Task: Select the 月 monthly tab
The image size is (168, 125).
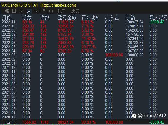Action: 29,11
